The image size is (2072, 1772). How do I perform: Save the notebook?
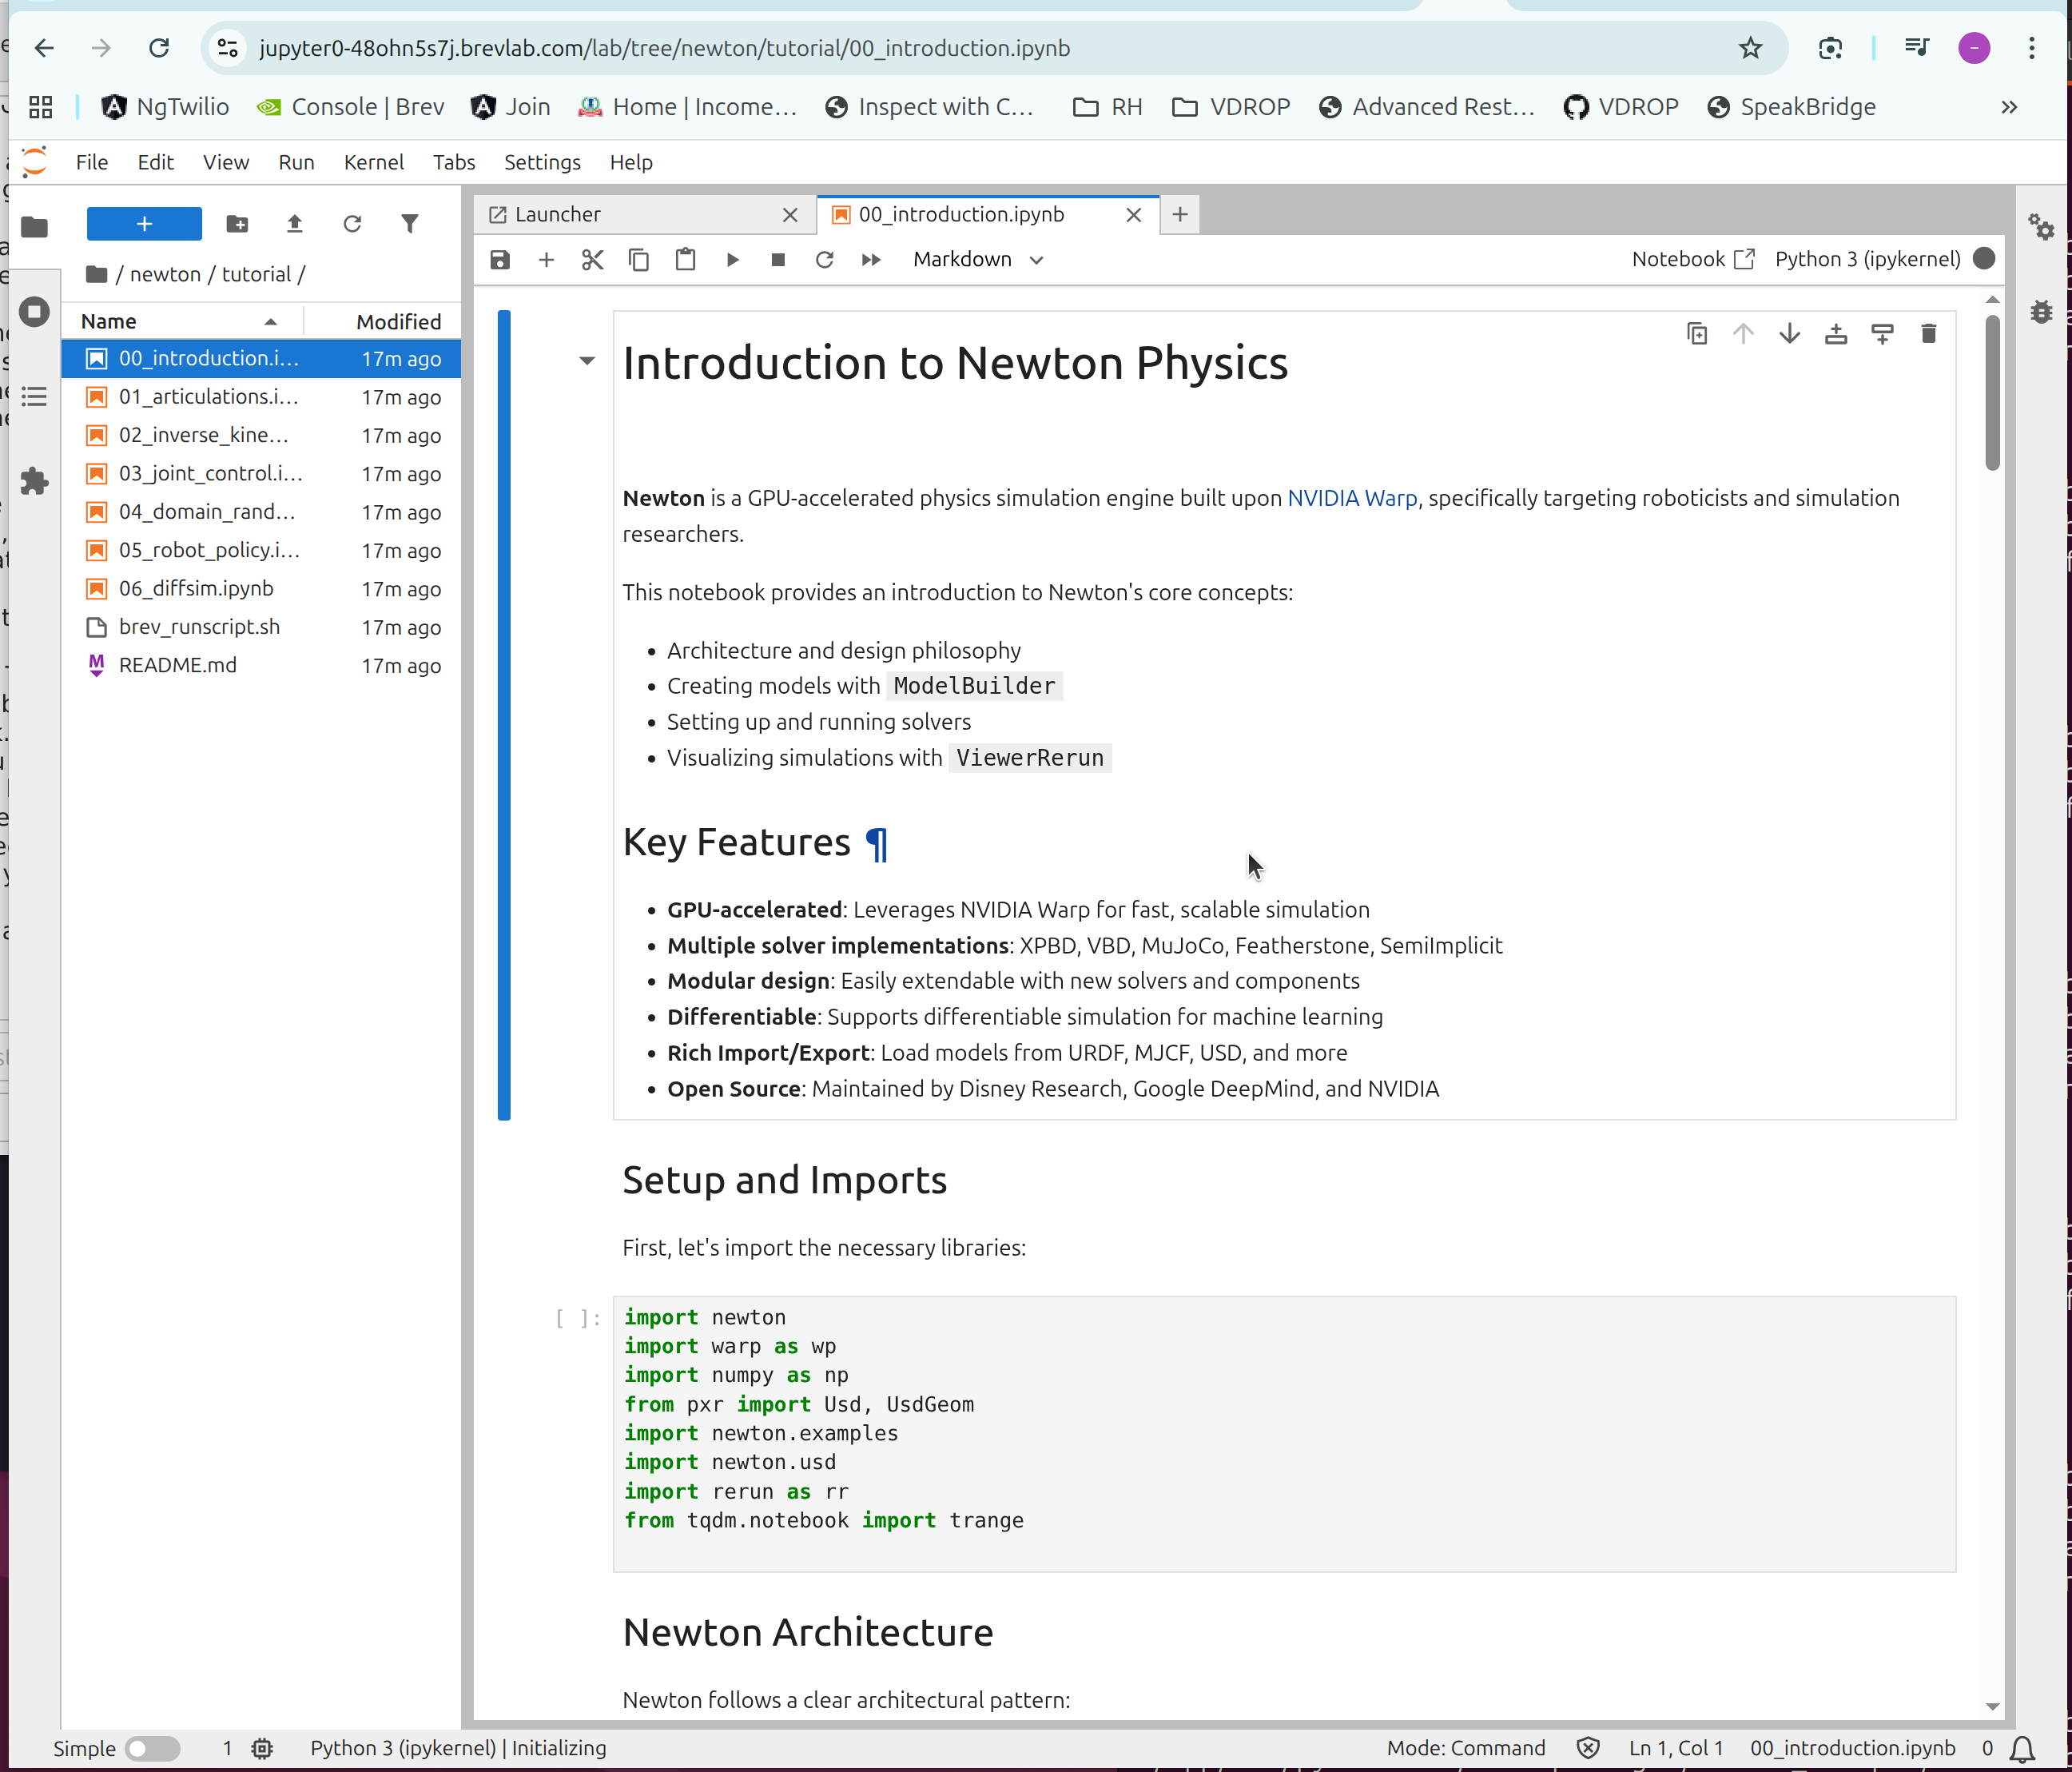pyautogui.click(x=499, y=259)
